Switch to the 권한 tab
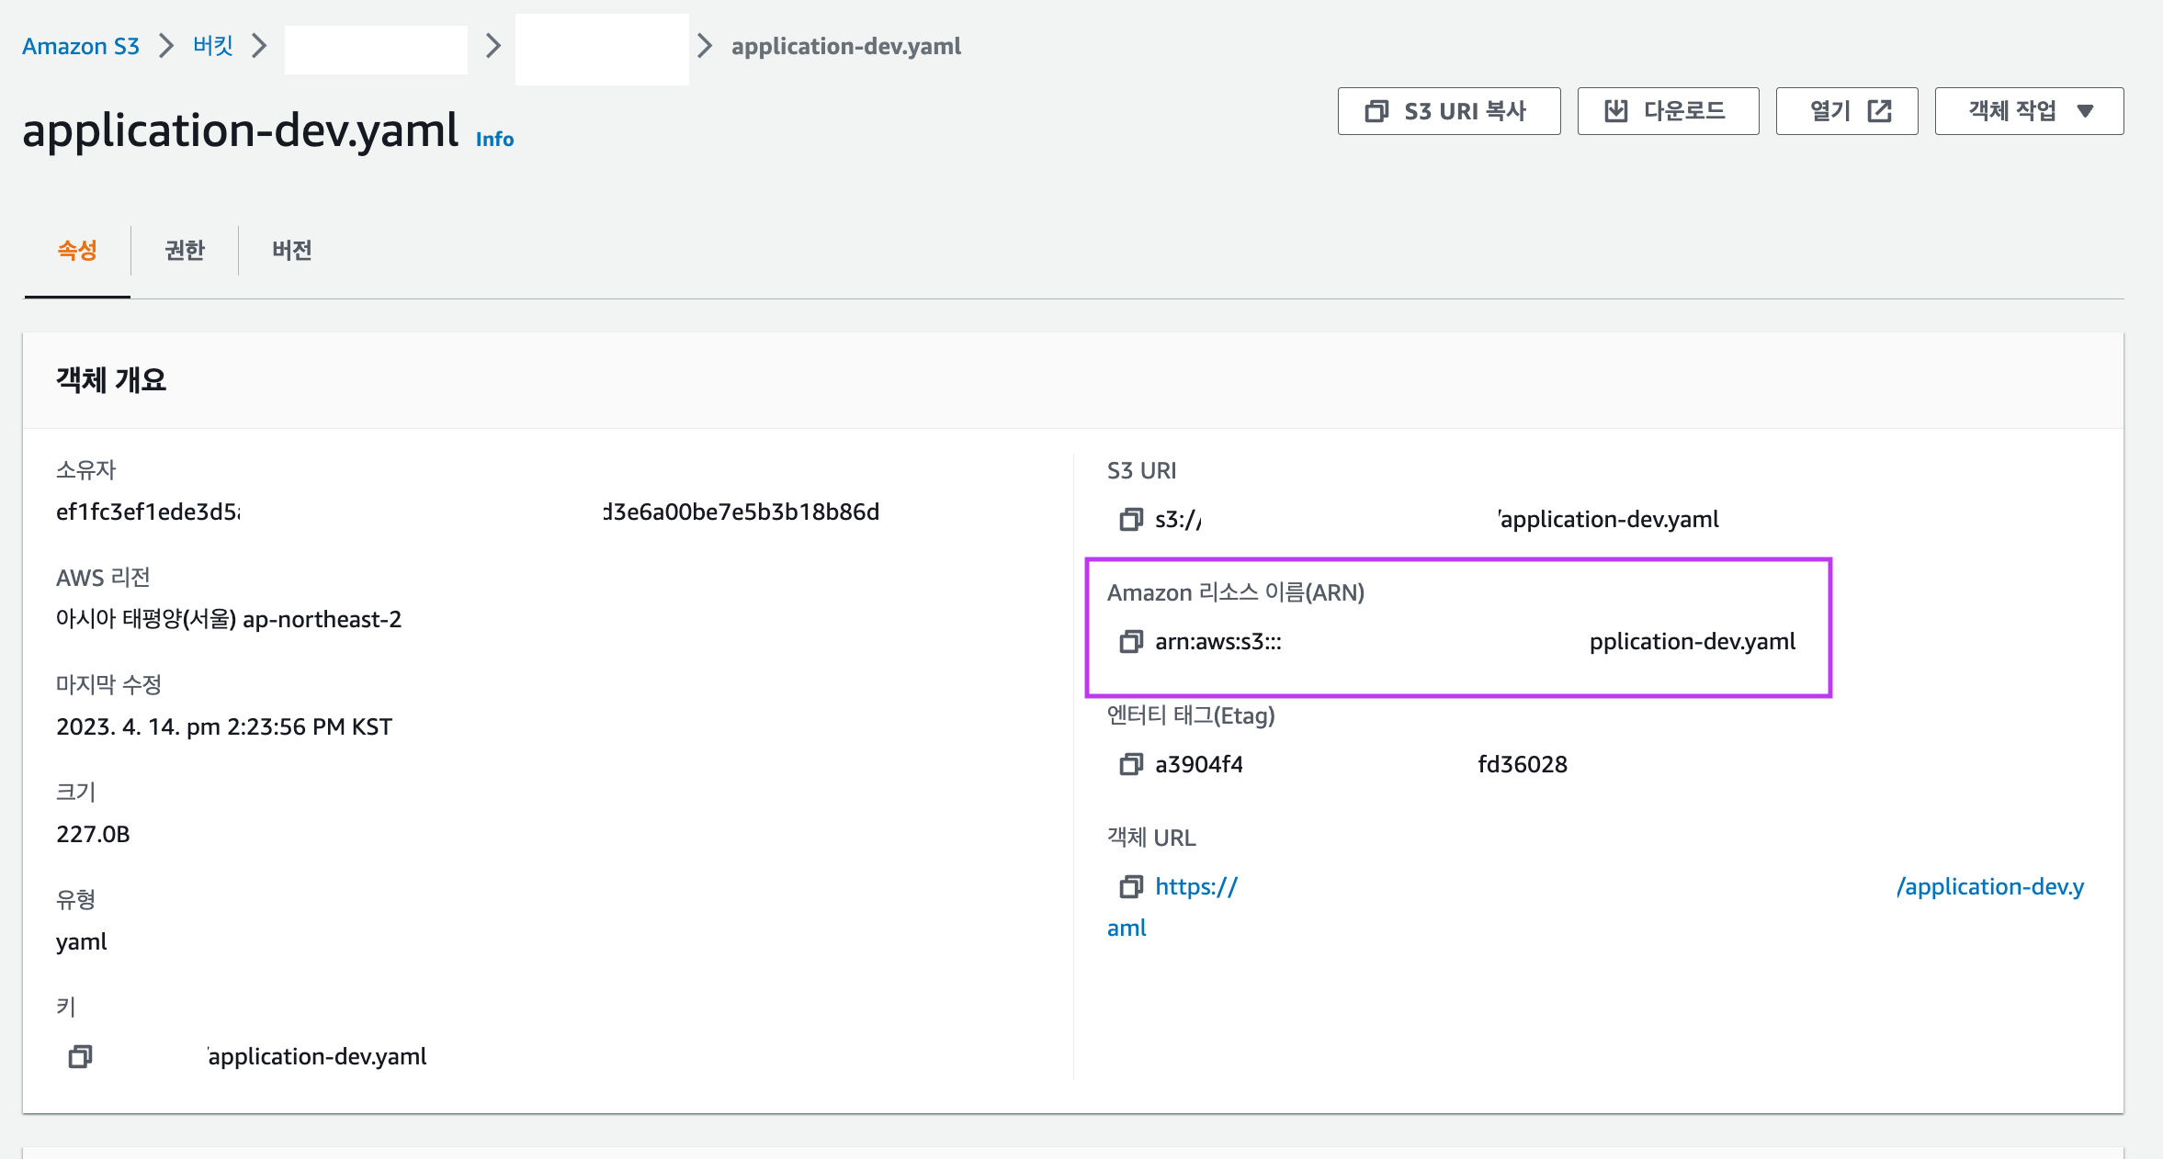Viewport: 2163px width, 1159px height. [185, 250]
